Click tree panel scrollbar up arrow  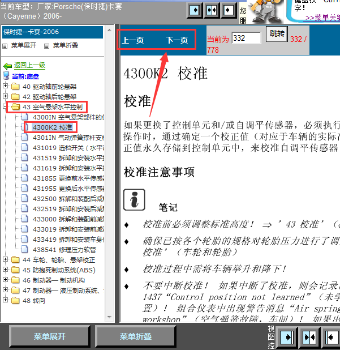click(109, 30)
